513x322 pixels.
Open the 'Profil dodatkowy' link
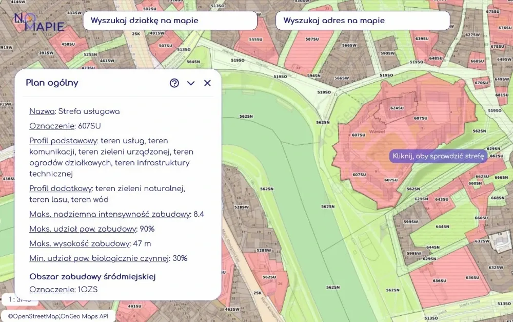coord(61,188)
